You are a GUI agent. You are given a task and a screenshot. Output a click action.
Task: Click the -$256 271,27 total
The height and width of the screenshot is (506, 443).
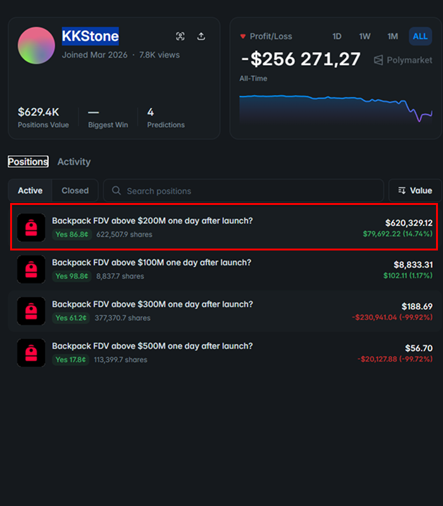(301, 59)
